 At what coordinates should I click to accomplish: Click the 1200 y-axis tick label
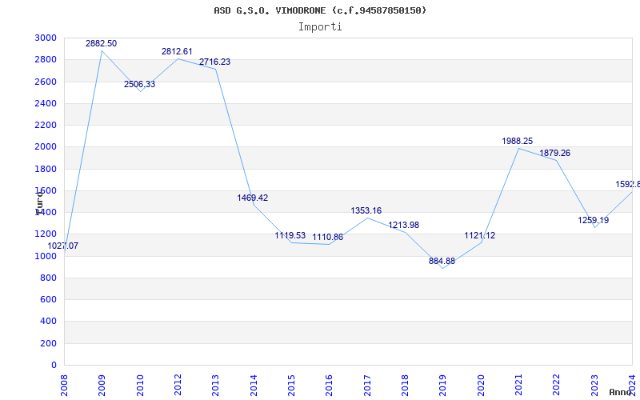point(46,234)
